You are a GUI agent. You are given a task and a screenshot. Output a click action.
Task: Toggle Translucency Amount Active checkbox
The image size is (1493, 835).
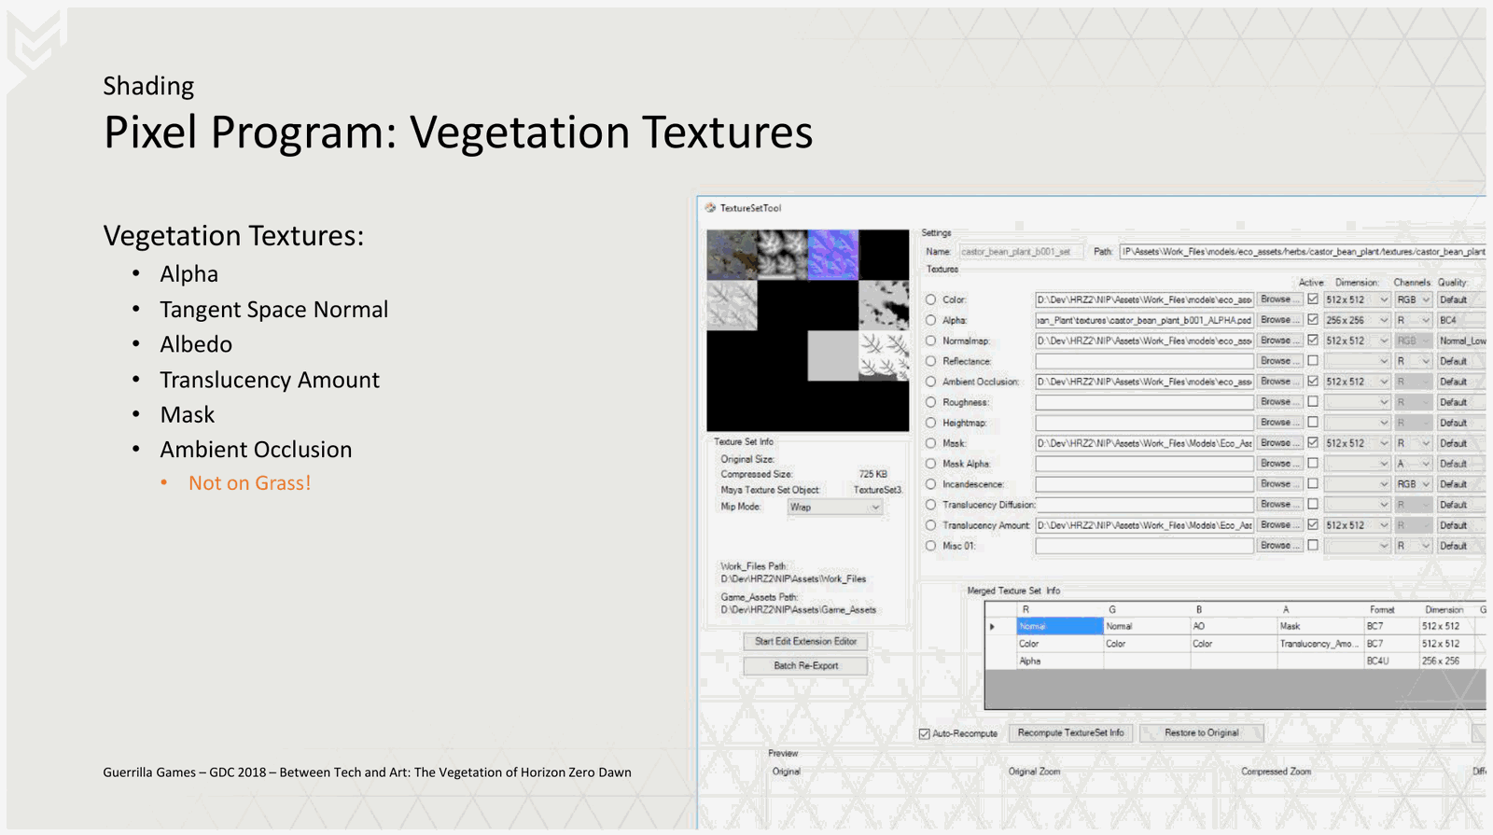(1313, 524)
